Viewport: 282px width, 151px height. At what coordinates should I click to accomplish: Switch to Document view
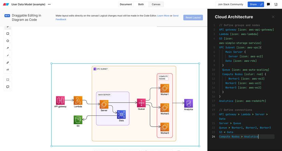[x=126, y=4]
